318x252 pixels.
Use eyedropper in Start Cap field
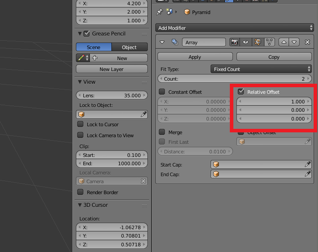[307, 164]
